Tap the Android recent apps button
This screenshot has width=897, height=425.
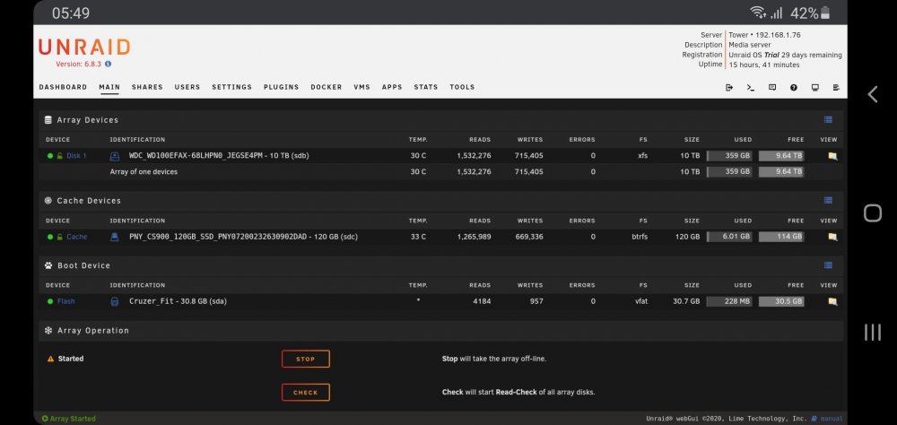coord(873,333)
